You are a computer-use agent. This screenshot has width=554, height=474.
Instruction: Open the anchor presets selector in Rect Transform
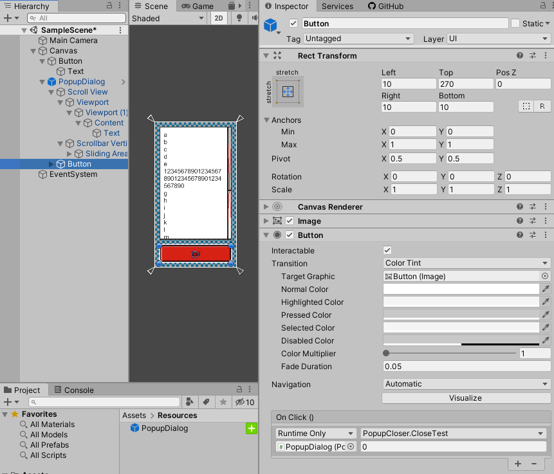288,91
